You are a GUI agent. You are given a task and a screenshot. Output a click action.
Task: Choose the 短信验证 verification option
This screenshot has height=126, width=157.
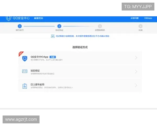(x=80, y=72)
